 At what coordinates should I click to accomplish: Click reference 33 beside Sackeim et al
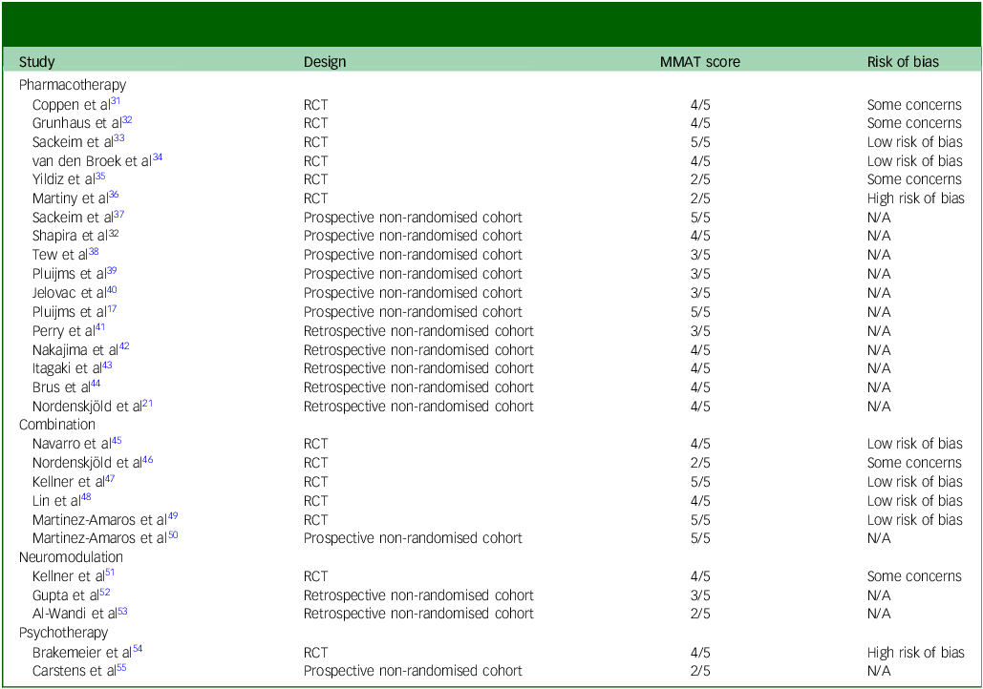[x=118, y=138]
